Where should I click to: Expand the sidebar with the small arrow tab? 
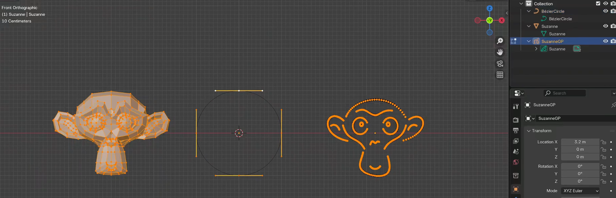coord(507,13)
